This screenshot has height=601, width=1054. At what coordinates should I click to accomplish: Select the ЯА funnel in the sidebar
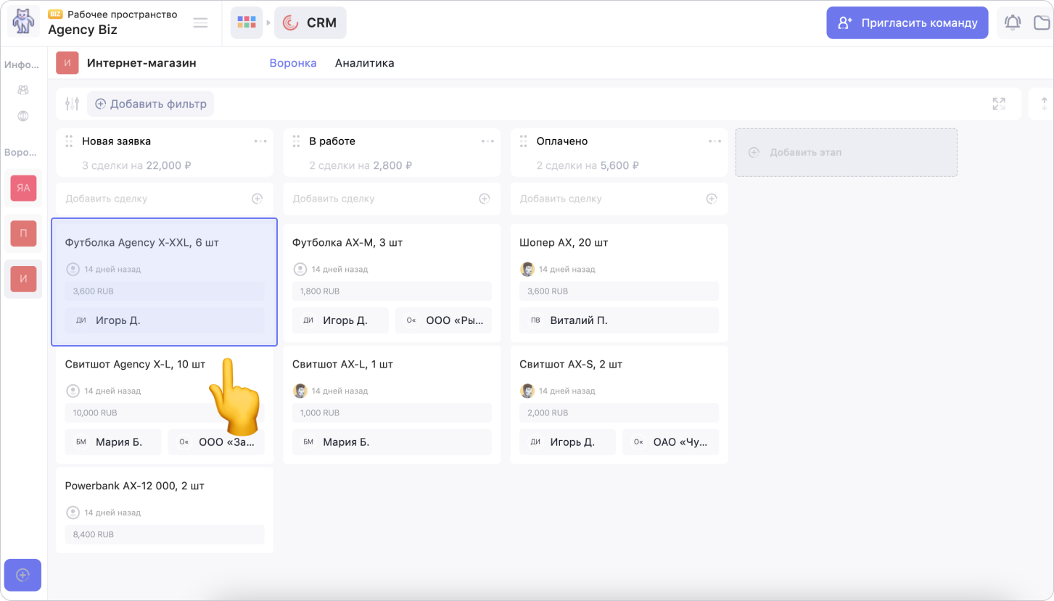coord(23,188)
